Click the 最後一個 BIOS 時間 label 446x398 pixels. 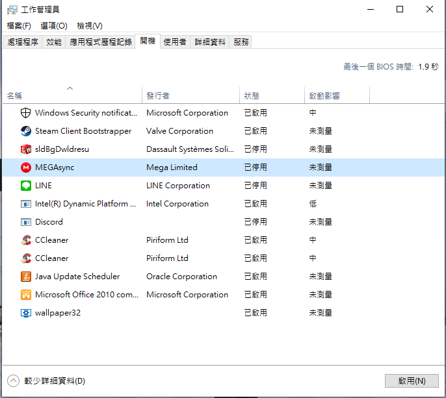(x=378, y=67)
